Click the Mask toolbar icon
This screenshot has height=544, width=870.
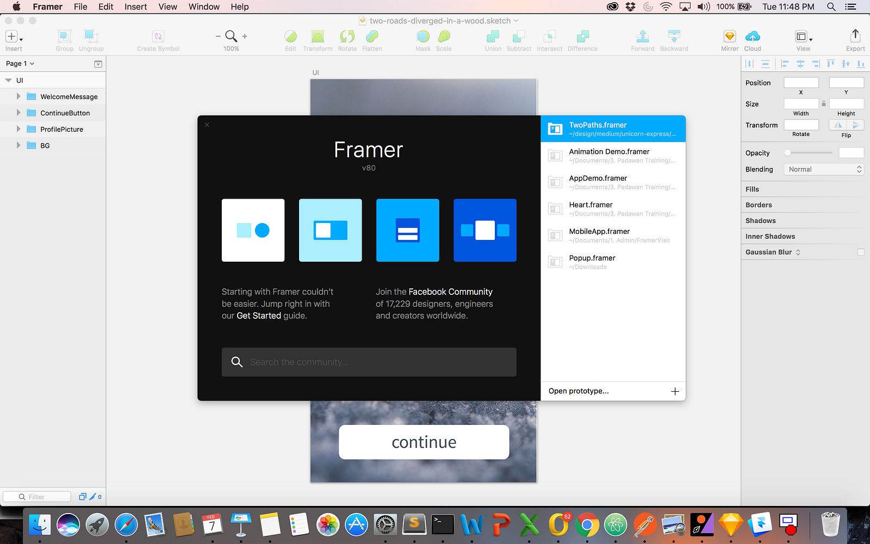click(x=423, y=36)
